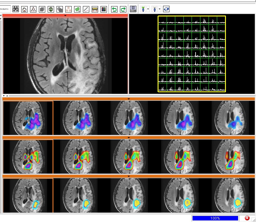Expand the first orange row header arrow
The image size is (256, 222).
point(129,99)
